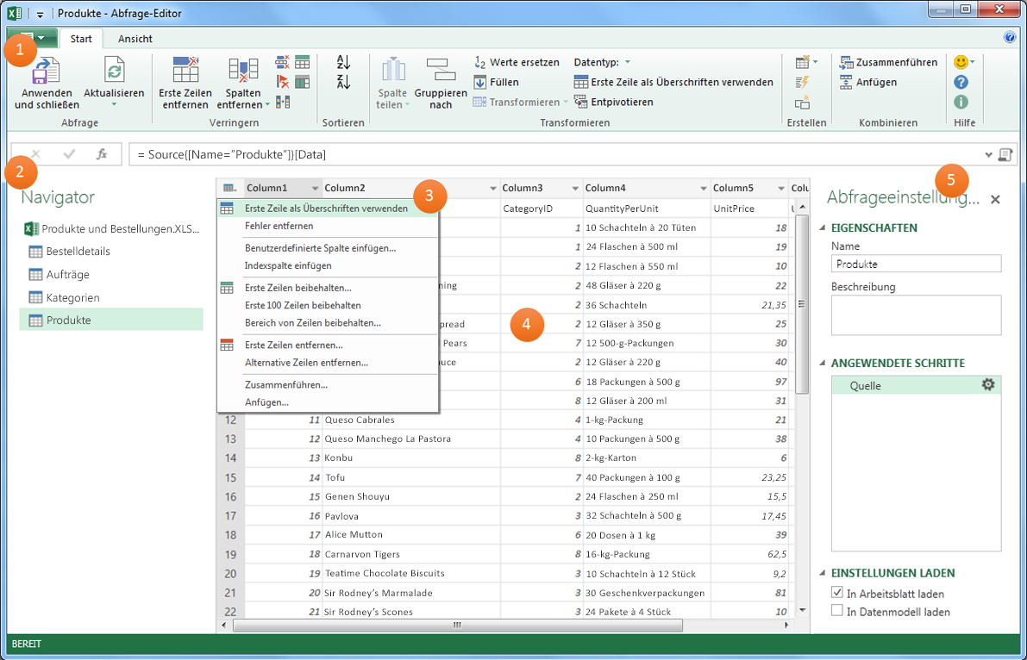Screen dimensions: 1027x660
Task: Select Kategorien in the Navigator
Action: 65,297
